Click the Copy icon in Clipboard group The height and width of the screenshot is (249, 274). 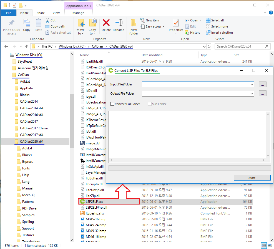click(x=27, y=23)
